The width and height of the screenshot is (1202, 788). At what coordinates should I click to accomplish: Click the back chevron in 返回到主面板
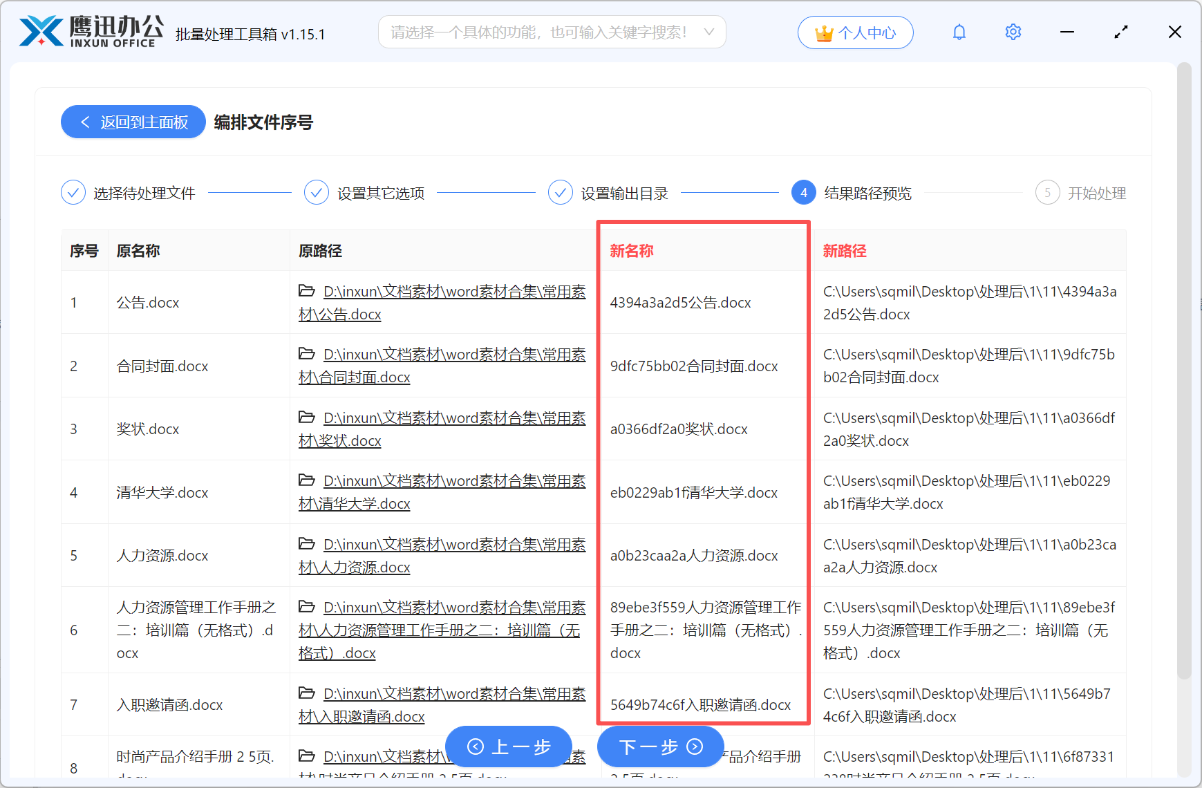[x=85, y=122]
